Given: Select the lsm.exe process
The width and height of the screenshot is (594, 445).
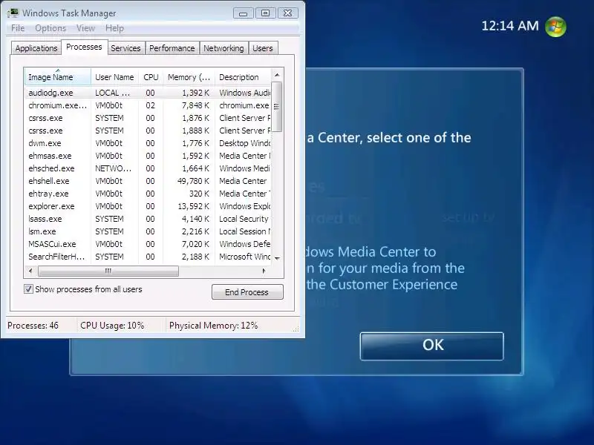Looking at the screenshot, I should [x=148, y=231].
